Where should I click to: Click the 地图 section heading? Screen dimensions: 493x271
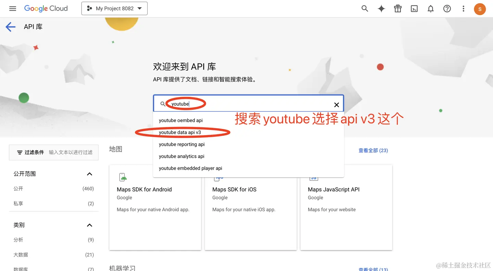[x=115, y=149]
